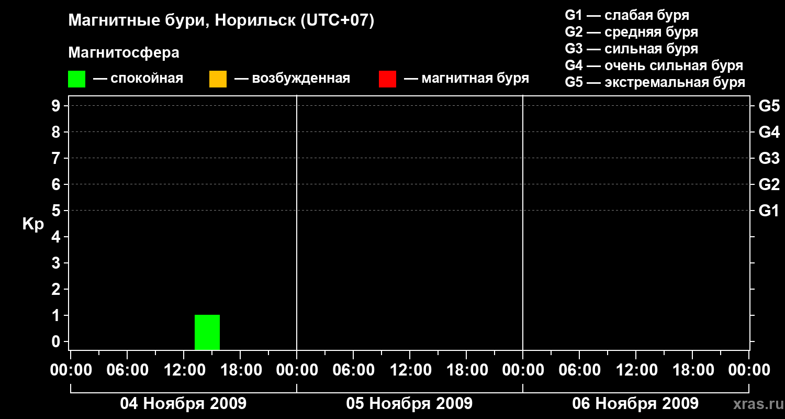Click the red 'магнитная буря' legend swatch
This screenshot has width=785, height=419.
click(387, 79)
